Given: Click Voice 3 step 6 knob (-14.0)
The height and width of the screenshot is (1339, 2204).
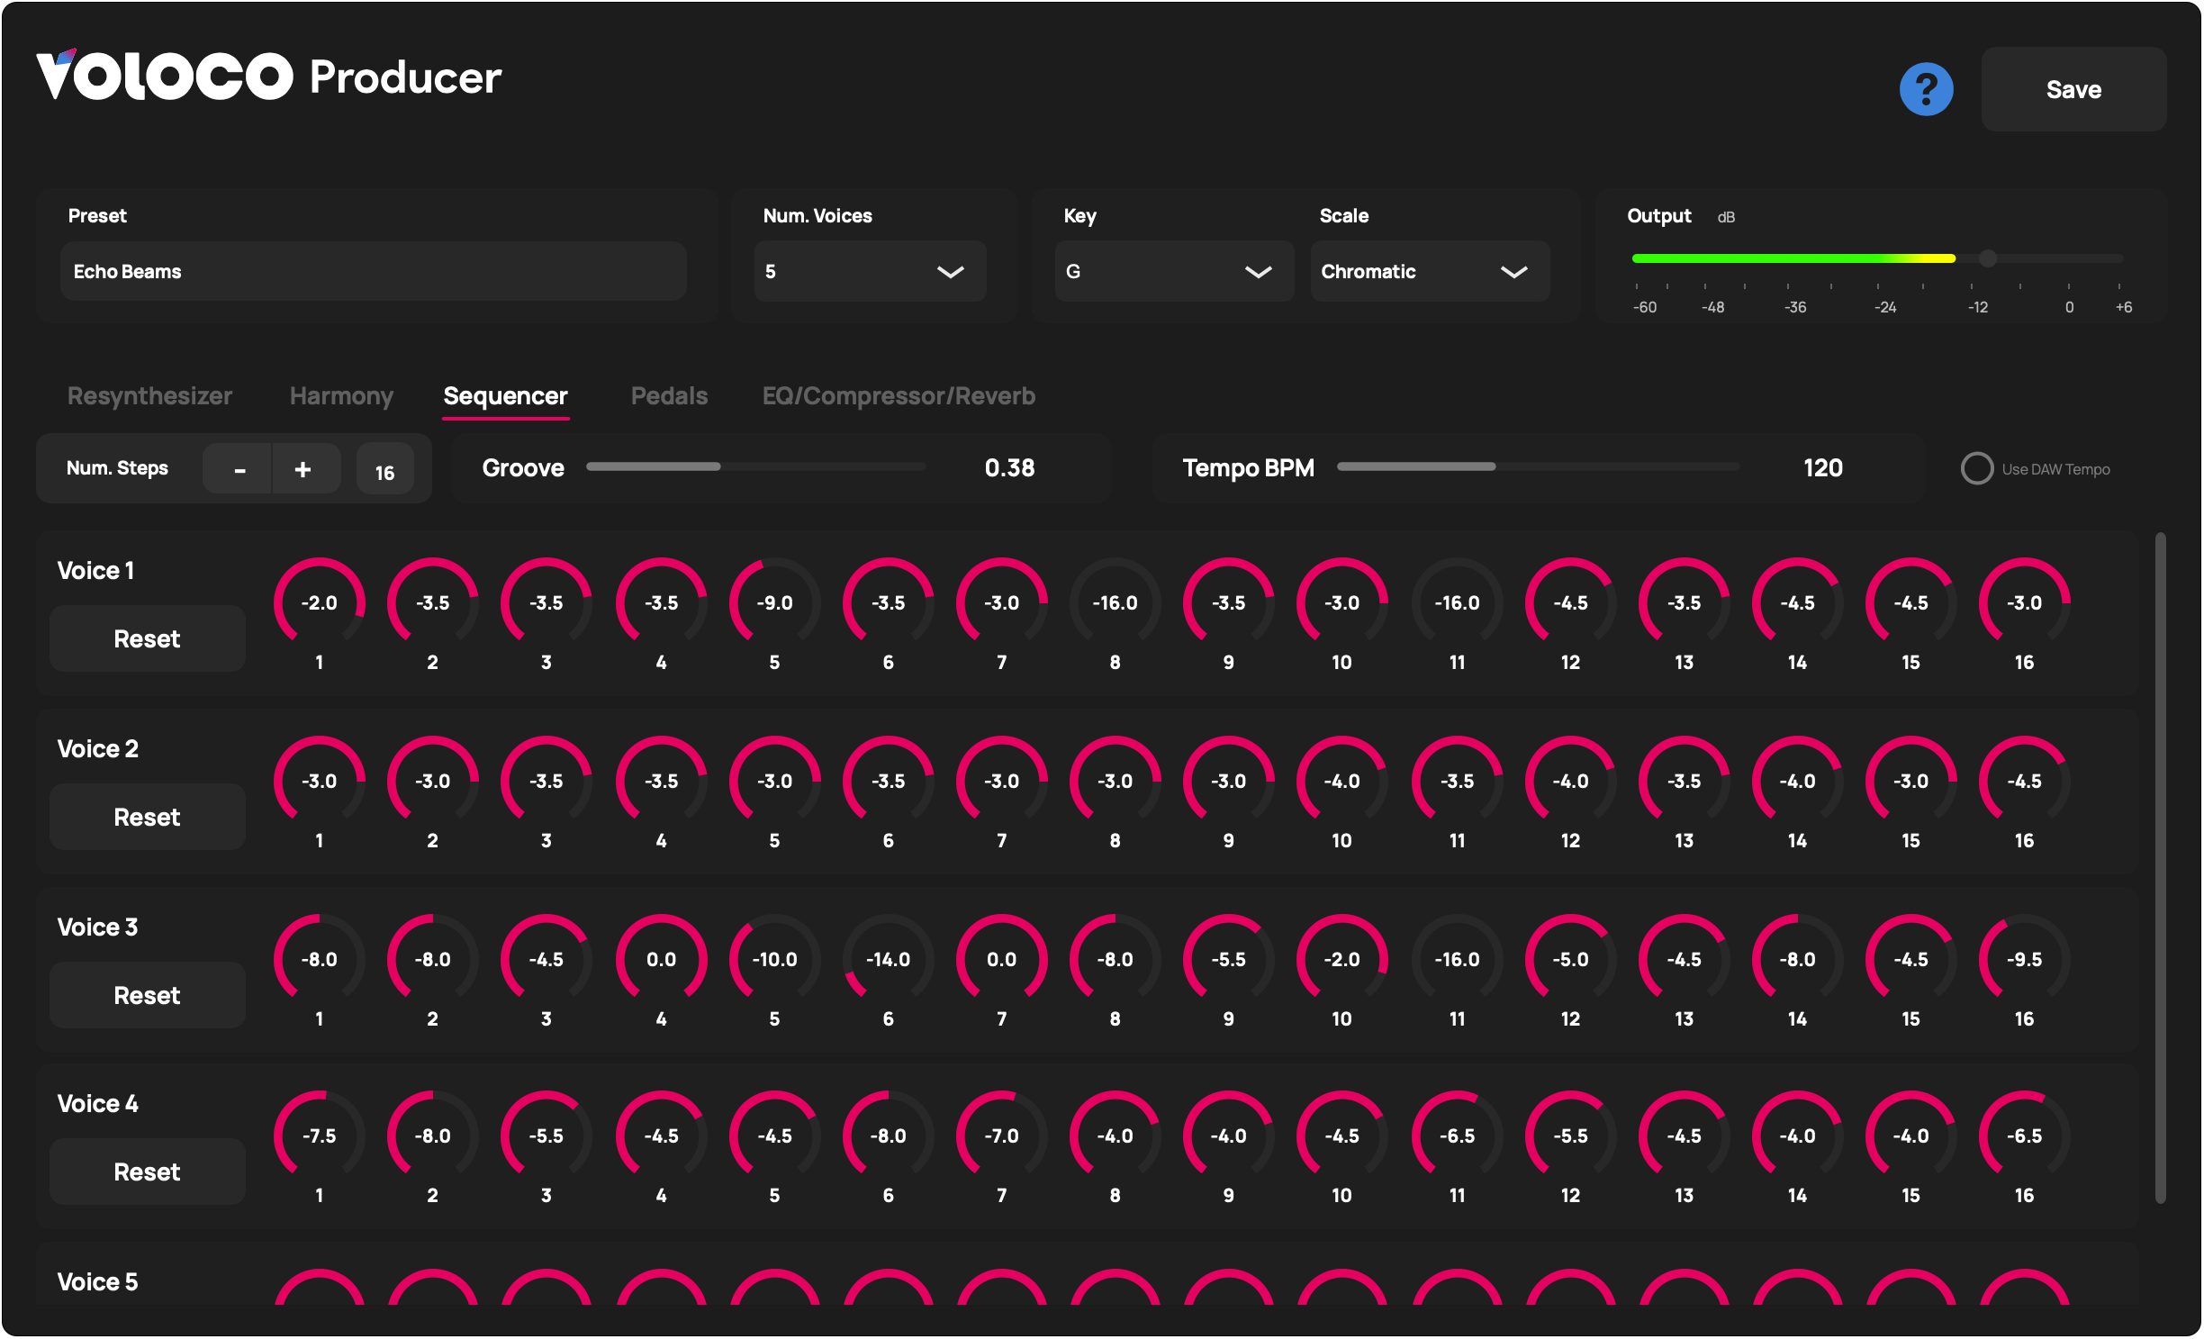Looking at the screenshot, I should tap(888, 959).
